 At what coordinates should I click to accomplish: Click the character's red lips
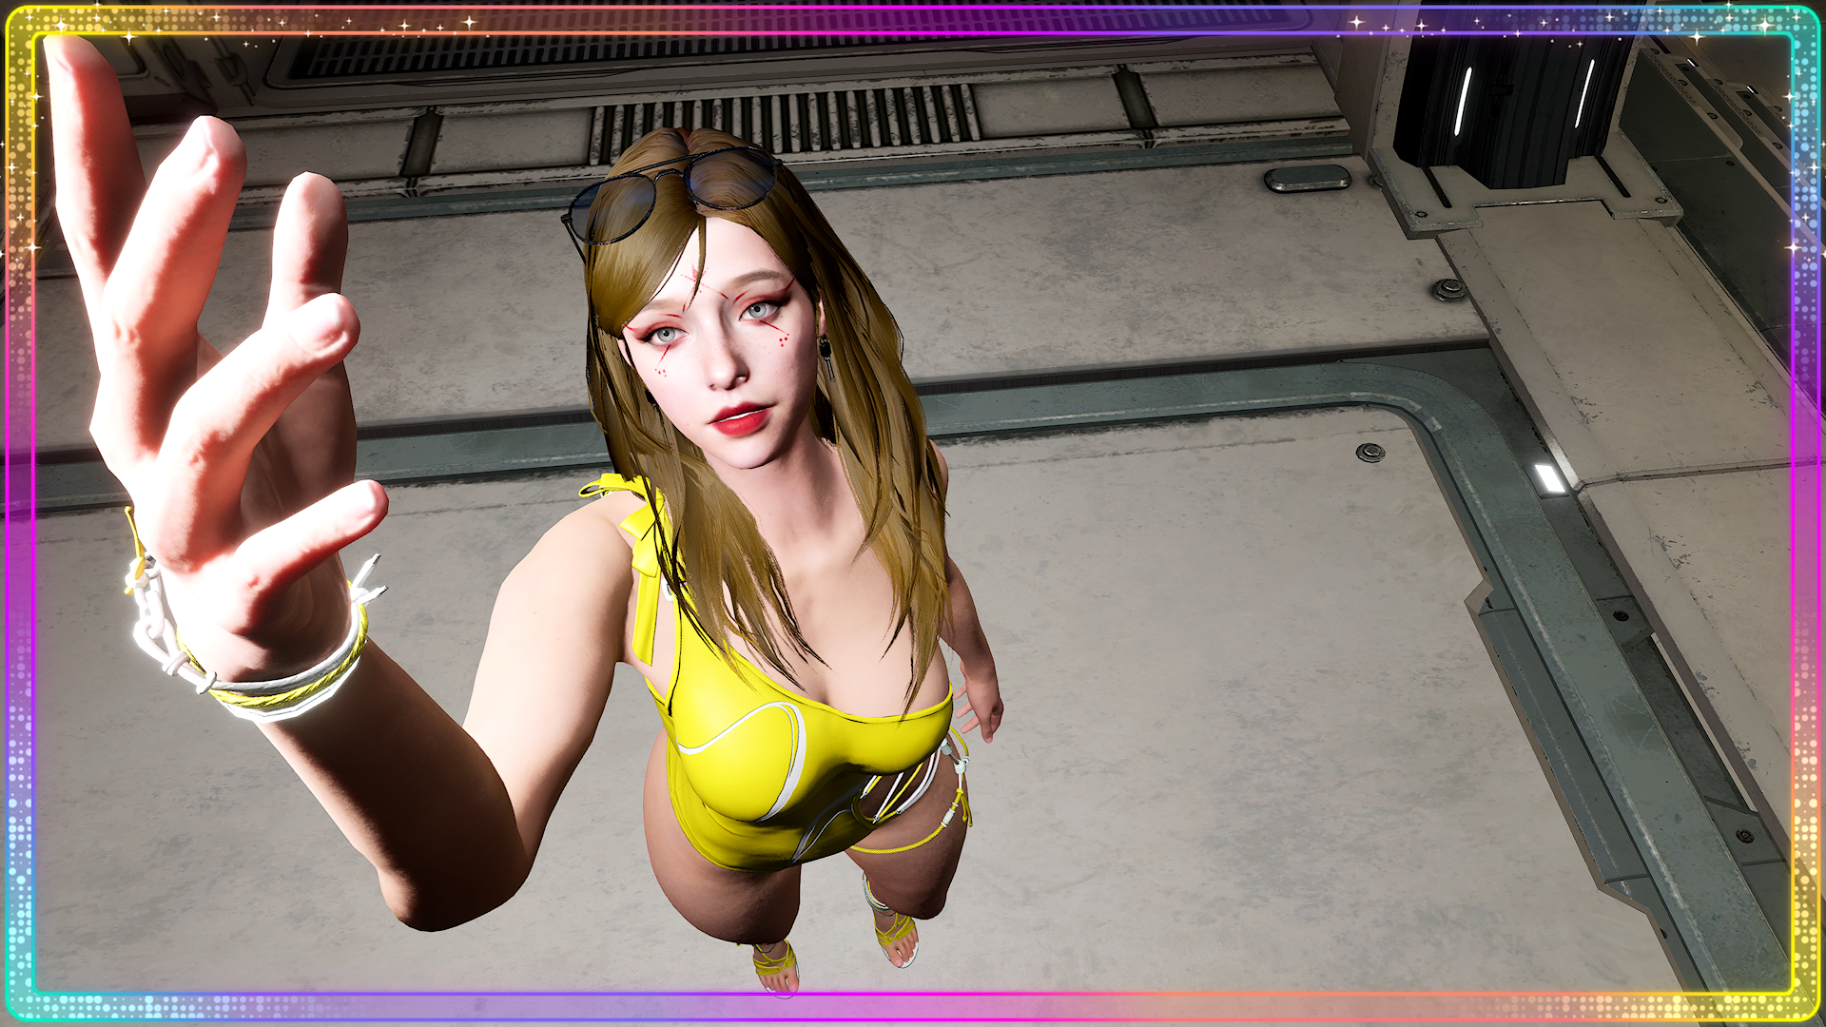[x=741, y=418]
